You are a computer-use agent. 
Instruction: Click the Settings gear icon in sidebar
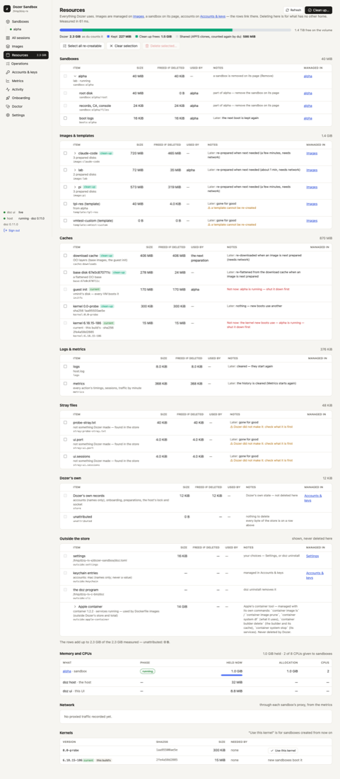8,115
